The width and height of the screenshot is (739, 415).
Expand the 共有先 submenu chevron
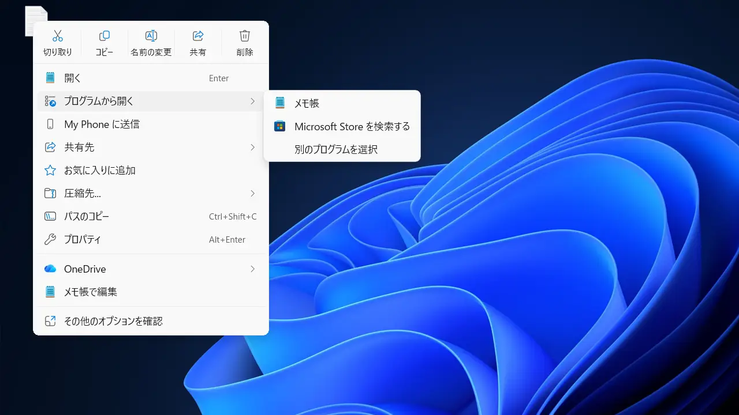[x=252, y=148]
